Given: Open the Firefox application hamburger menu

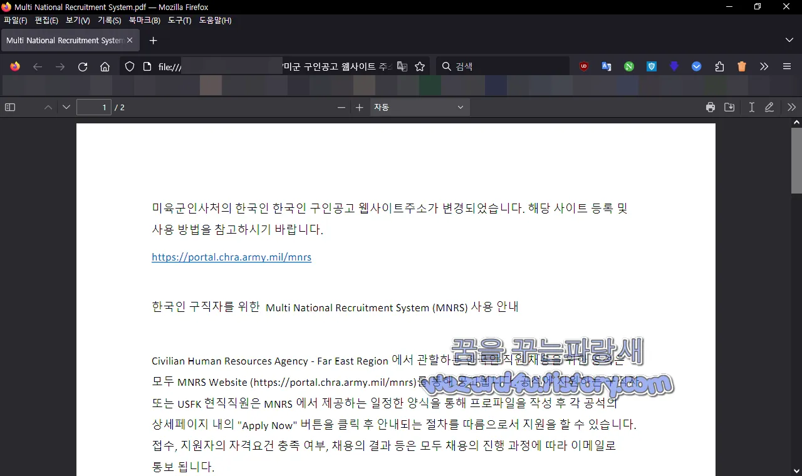Looking at the screenshot, I should click(787, 66).
